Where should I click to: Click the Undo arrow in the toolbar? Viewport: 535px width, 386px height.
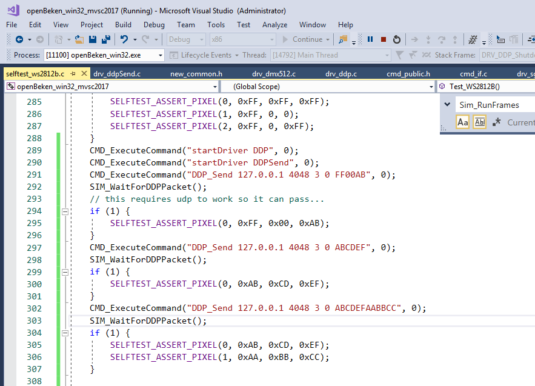point(124,39)
